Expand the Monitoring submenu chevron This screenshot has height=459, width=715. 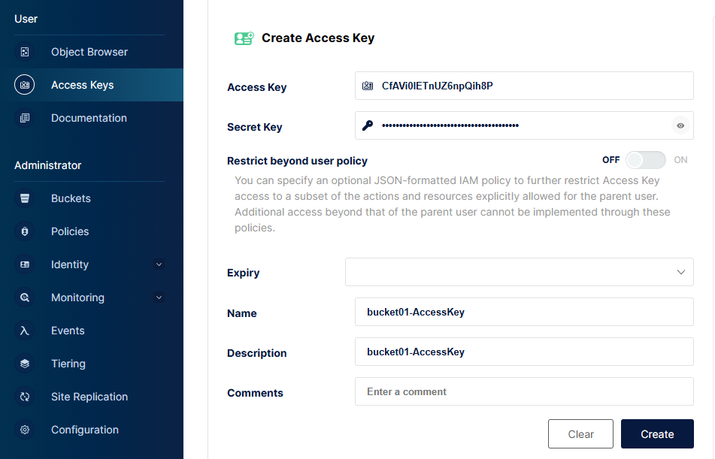click(159, 297)
